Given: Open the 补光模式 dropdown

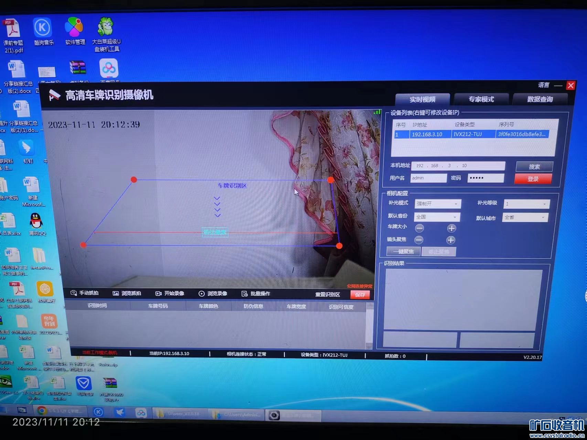Looking at the screenshot, I should [438, 204].
